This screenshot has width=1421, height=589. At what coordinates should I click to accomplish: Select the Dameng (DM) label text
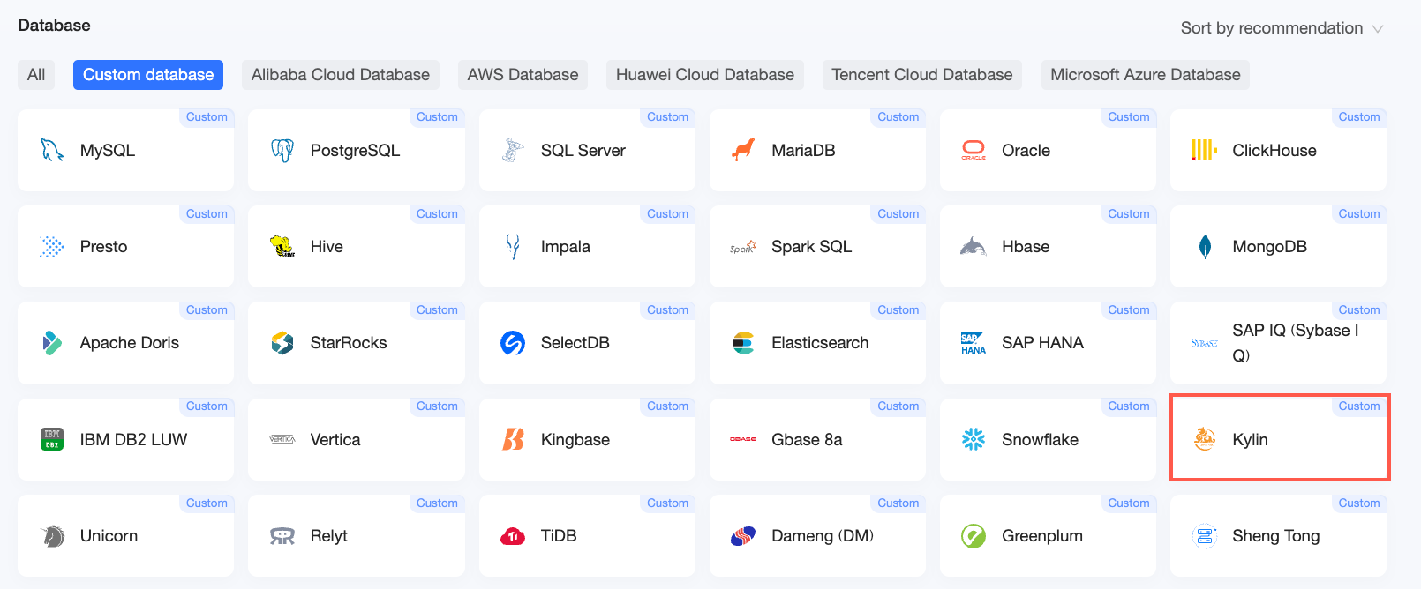coord(823,535)
